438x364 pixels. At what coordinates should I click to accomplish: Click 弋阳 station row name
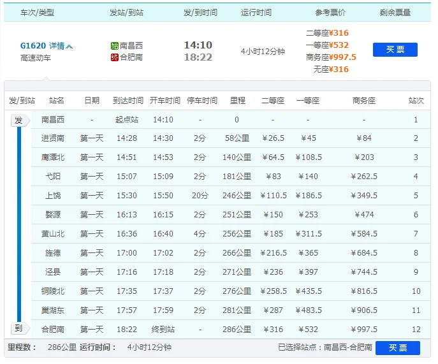[53, 177]
